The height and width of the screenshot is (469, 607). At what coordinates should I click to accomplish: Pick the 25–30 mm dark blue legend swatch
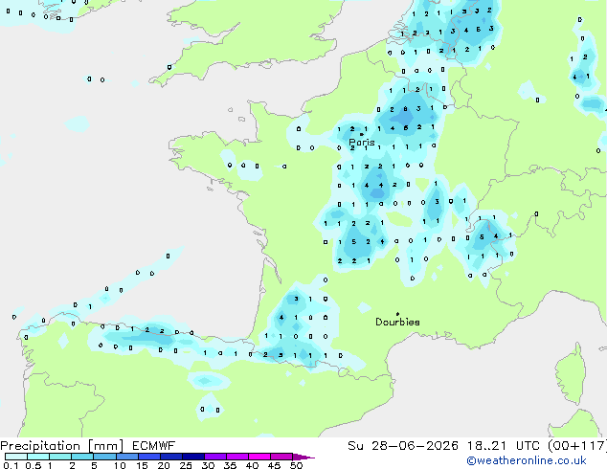(x=192, y=457)
